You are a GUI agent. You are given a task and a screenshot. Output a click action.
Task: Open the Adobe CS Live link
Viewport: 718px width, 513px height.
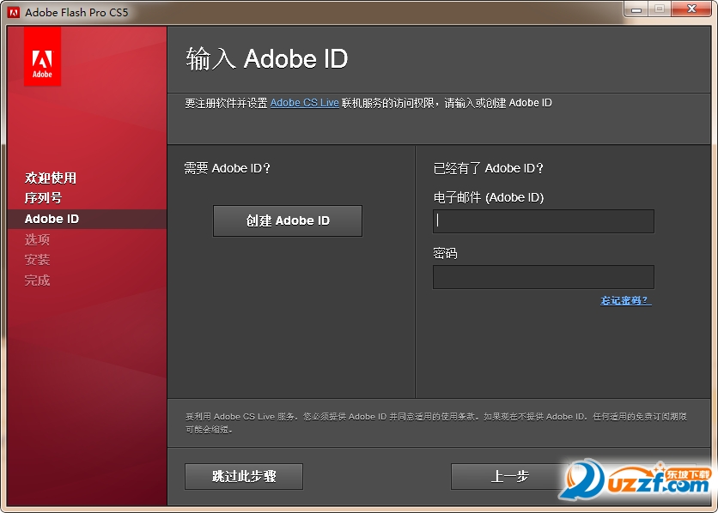pos(304,103)
